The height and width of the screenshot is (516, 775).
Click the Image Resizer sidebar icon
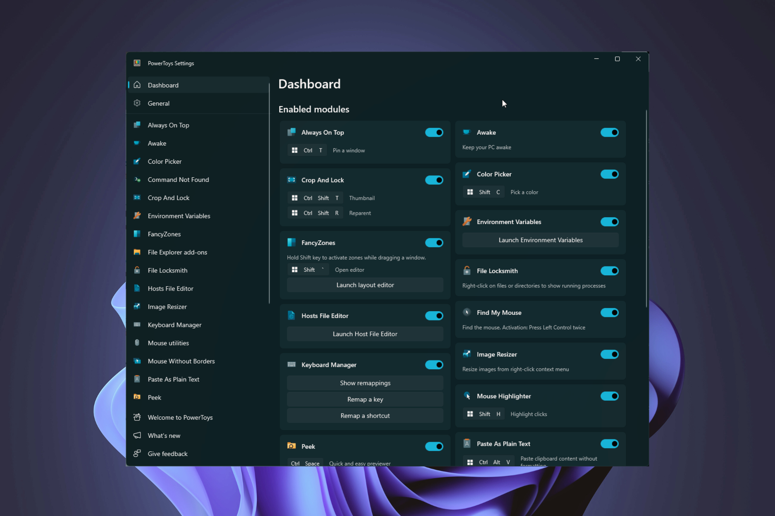(x=137, y=306)
